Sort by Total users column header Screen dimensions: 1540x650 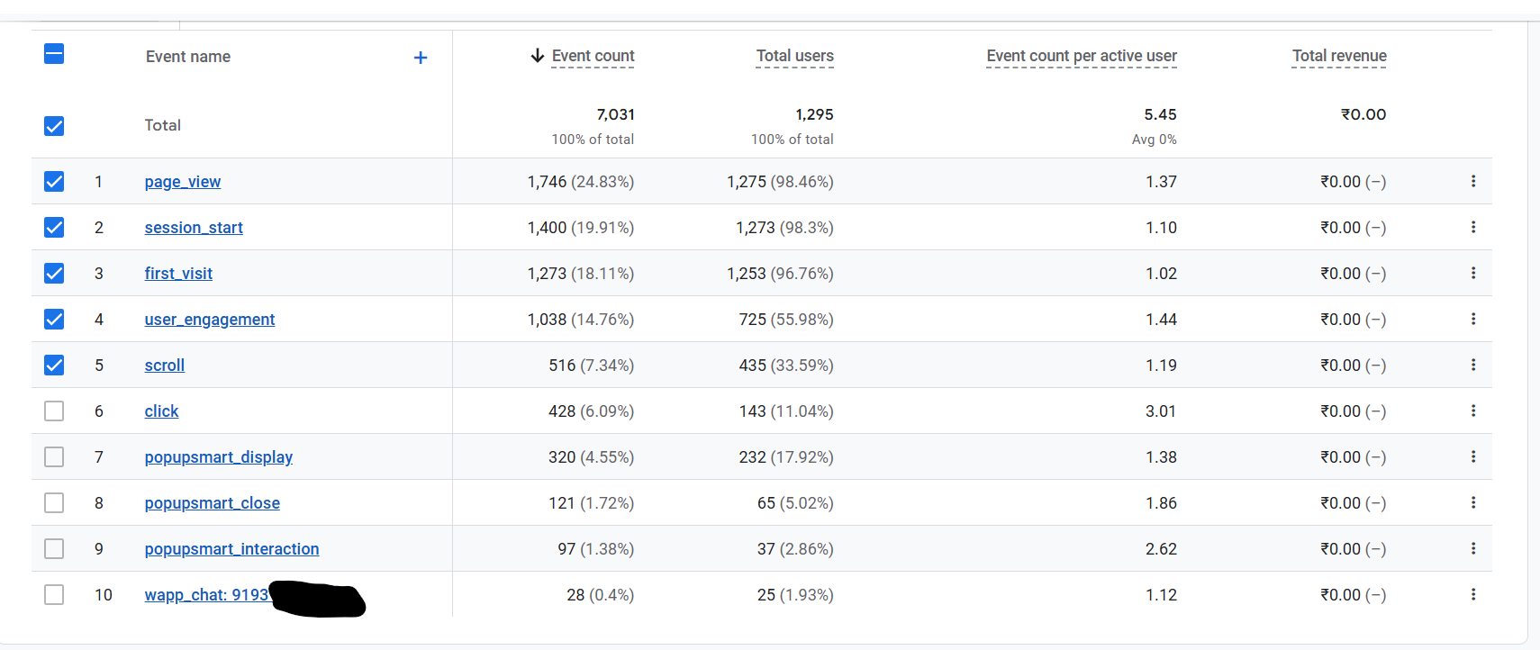coord(794,56)
